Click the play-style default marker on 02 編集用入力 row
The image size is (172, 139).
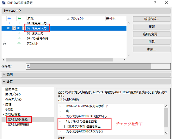pos(14,28)
